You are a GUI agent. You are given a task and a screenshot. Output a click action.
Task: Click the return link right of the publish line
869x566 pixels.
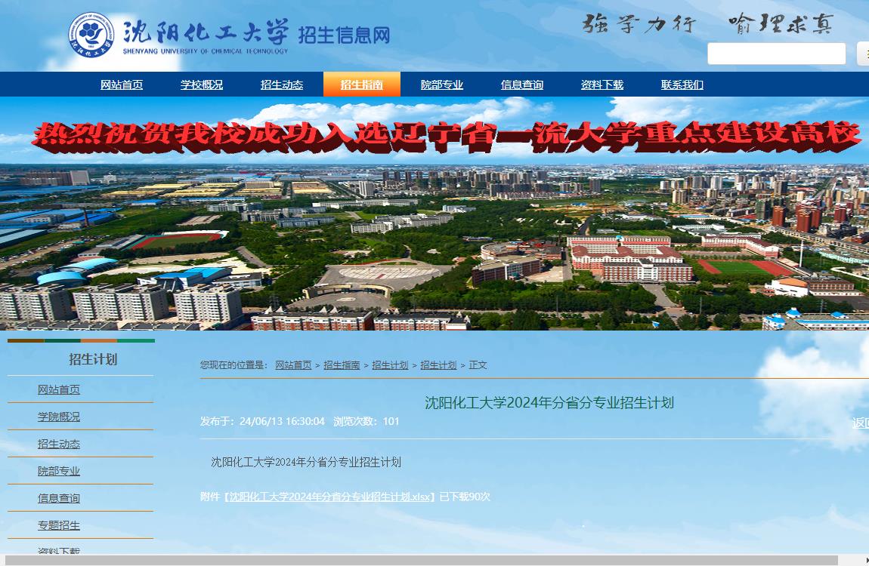coord(861,423)
